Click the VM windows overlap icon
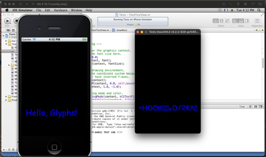266x157 pixels. point(260,4)
